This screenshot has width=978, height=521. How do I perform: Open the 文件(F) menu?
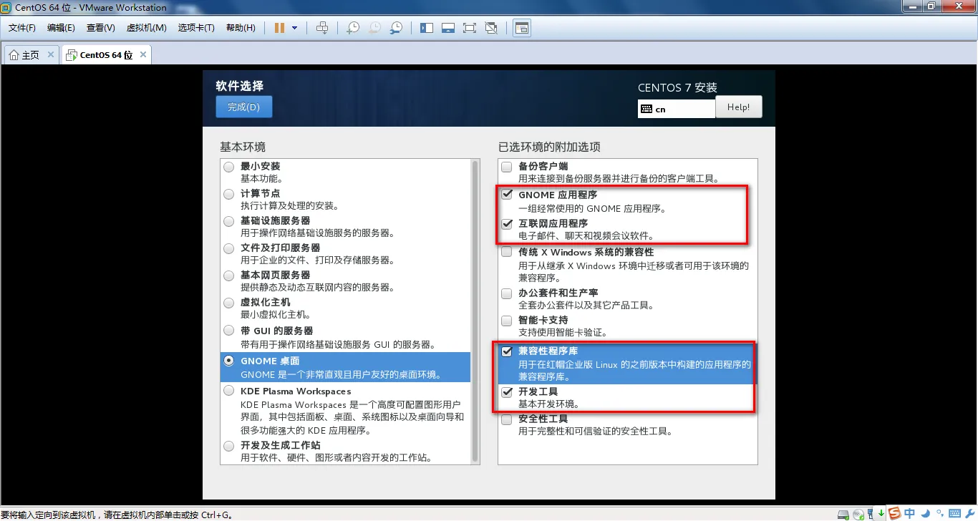(x=22, y=28)
